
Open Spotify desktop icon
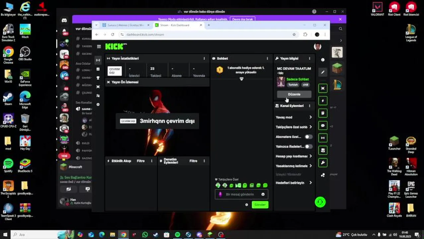[x=8, y=165]
